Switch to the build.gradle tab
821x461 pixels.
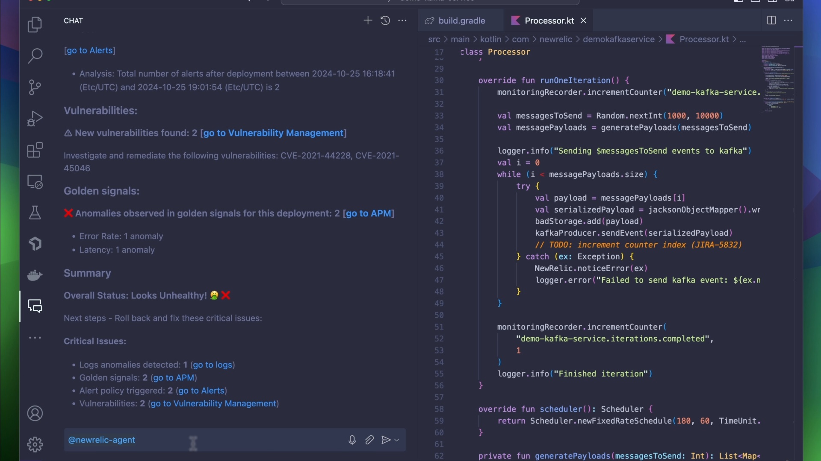(461, 20)
